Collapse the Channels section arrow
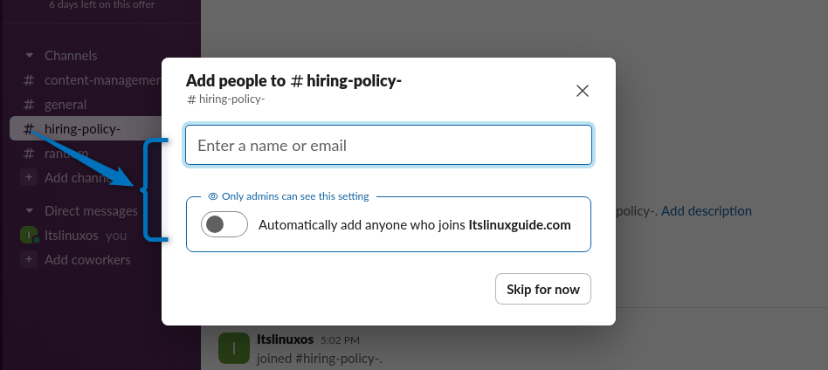The width and height of the screenshot is (828, 370). click(x=29, y=56)
